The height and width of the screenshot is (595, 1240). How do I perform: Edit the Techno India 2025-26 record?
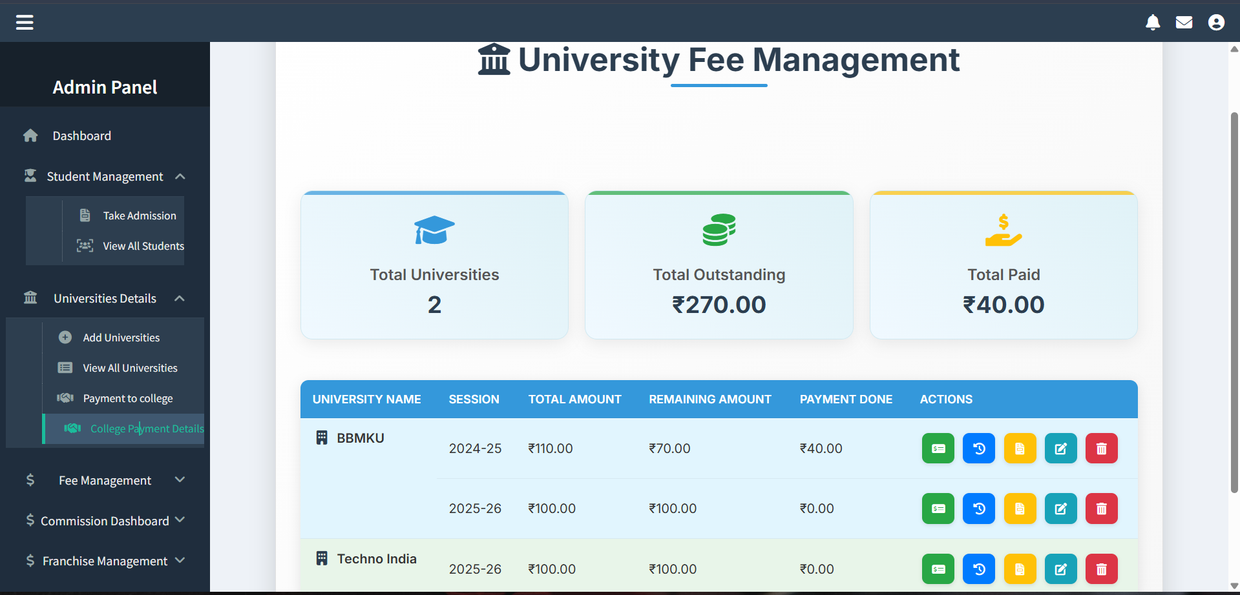coord(1060,569)
